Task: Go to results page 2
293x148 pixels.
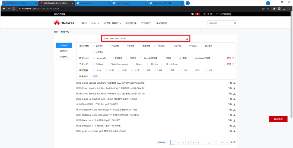Action: click(178, 143)
